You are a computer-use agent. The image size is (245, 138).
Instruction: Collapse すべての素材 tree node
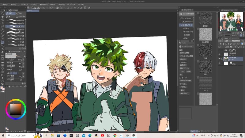pos(180,18)
